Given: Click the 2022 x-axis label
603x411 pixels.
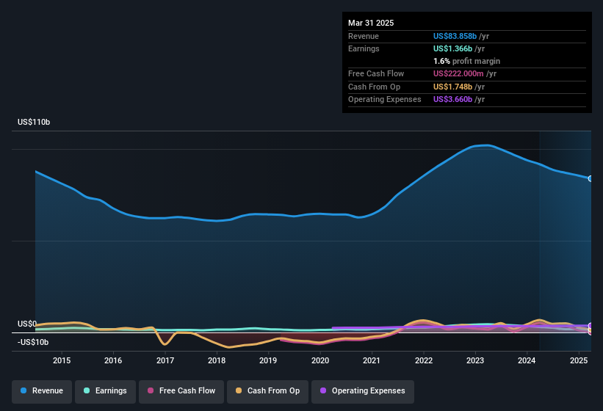Looking at the screenshot, I should [x=423, y=360].
